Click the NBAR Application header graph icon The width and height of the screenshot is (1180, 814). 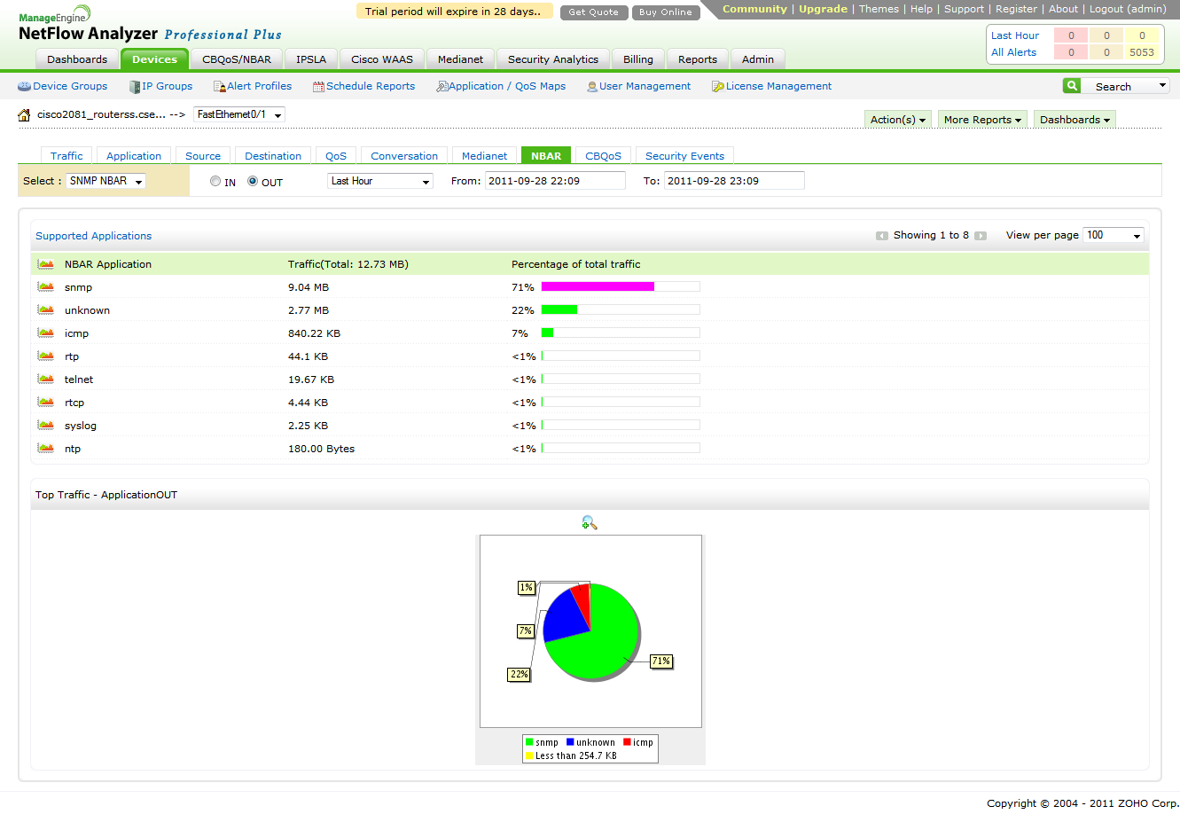coord(46,264)
